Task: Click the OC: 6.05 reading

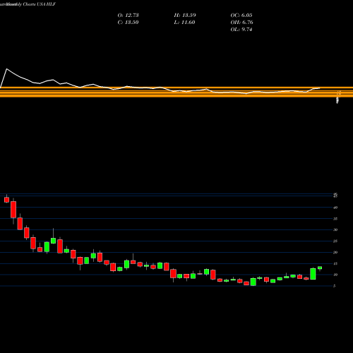Action: (x=241, y=16)
